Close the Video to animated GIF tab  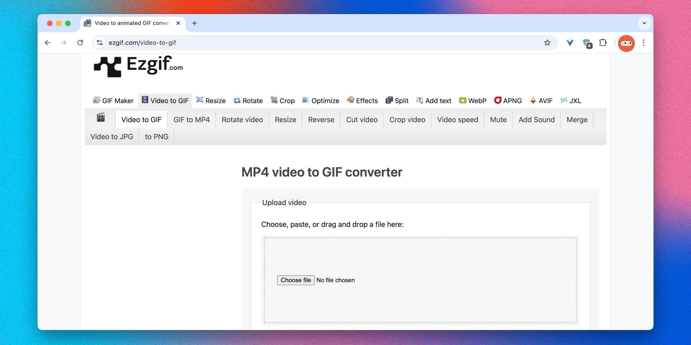tap(178, 23)
